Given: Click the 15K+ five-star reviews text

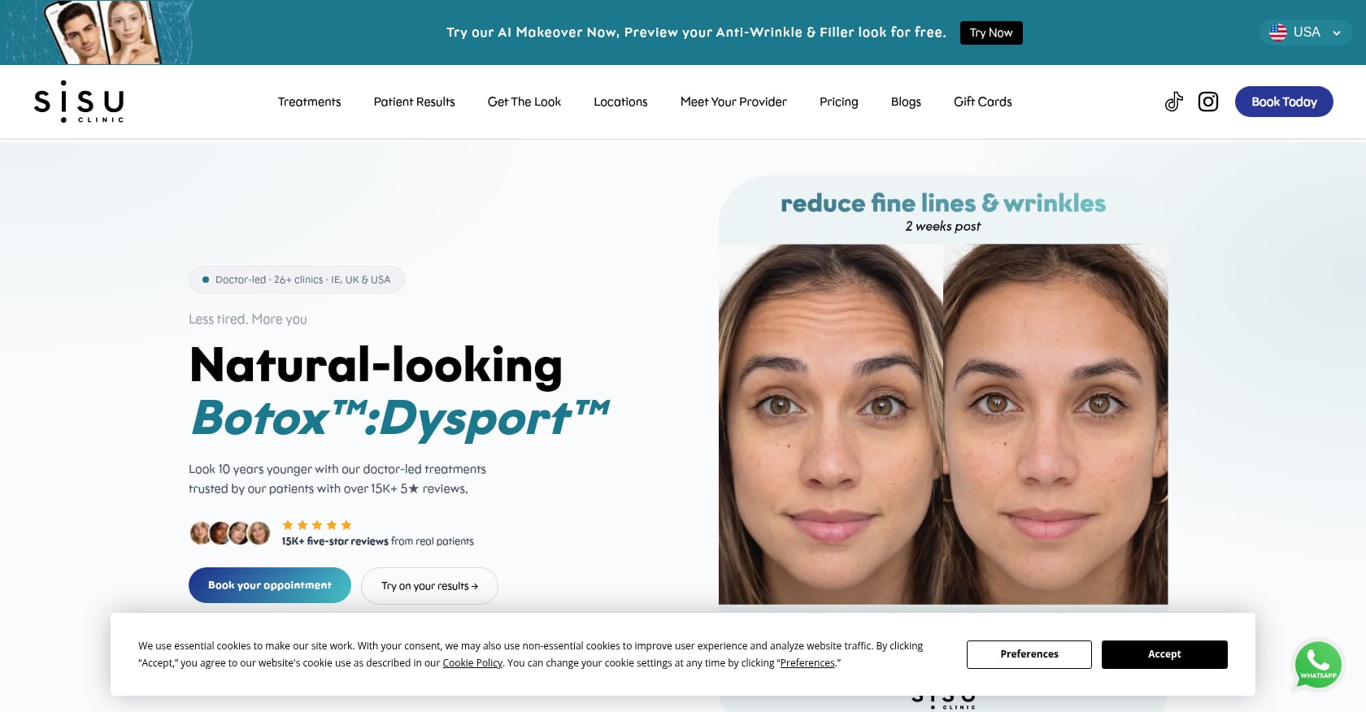Looking at the screenshot, I should 335,541.
